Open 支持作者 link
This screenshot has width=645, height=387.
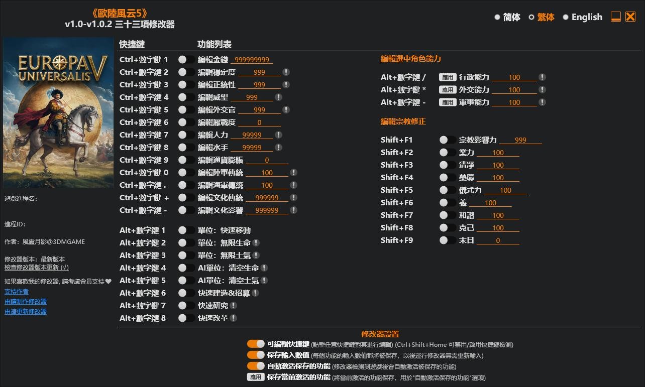[x=17, y=292]
